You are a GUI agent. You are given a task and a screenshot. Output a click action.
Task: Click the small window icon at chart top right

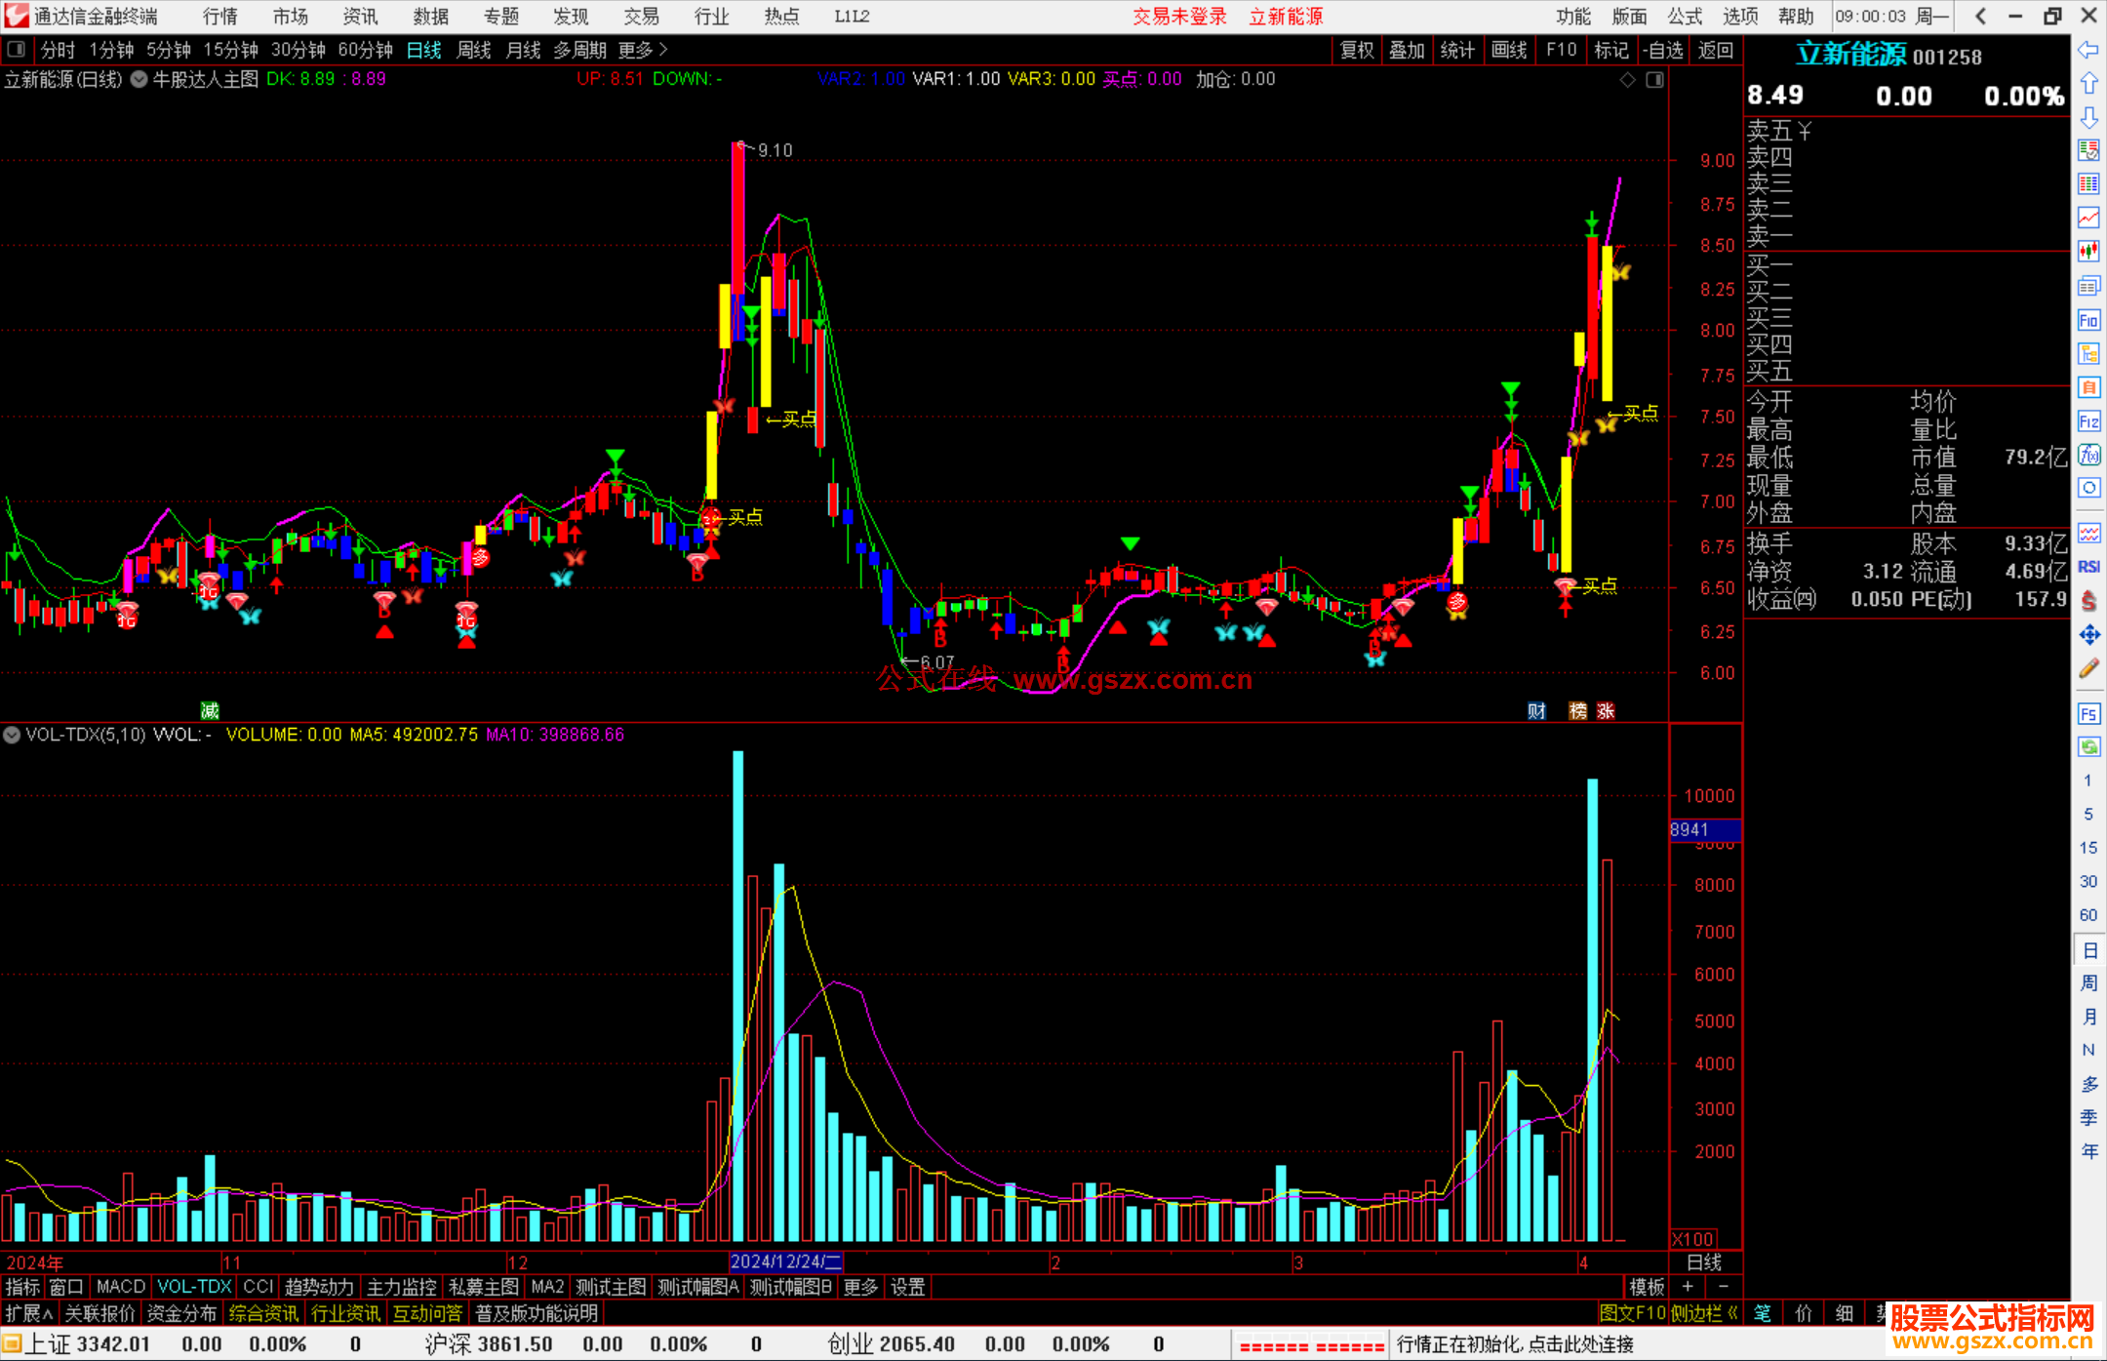point(1654,80)
